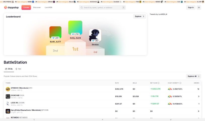Viewport: 205px width, 121px height.
Task: Show Float Severity info tooltip icon
Action: (180, 83)
